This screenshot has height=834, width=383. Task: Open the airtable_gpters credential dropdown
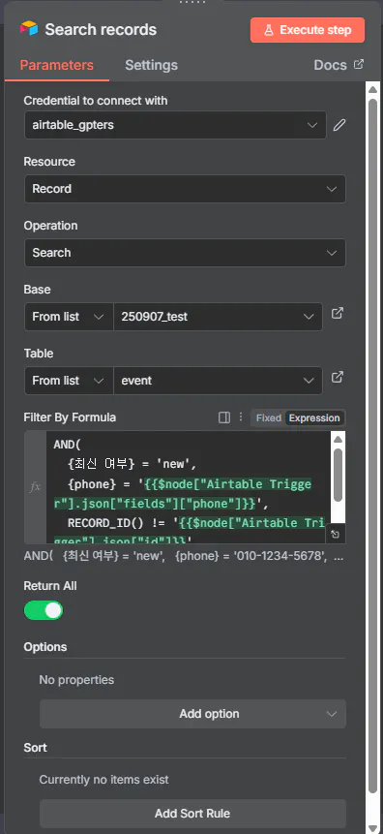(x=175, y=125)
